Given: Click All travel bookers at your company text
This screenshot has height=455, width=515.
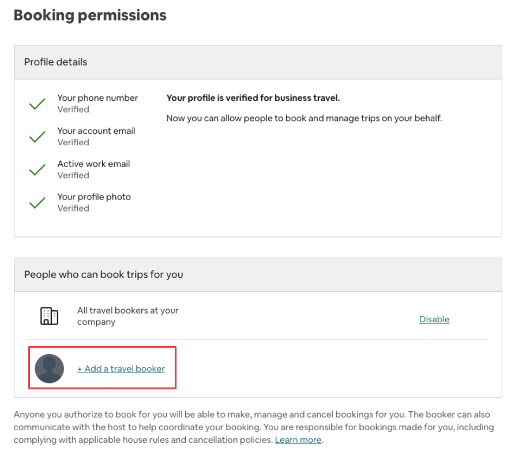Looking at the screenshot, I should click(128, 316).
